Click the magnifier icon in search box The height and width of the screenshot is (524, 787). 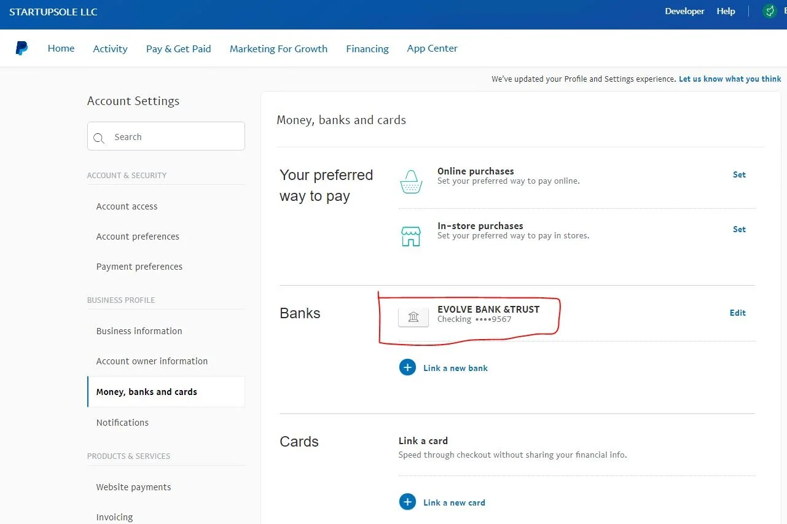click(99, 138)
